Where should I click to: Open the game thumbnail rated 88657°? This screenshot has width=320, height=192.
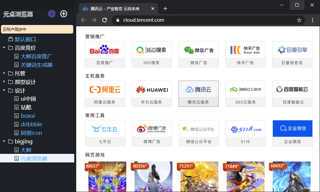pyautogui.click(x=107, y=177)
